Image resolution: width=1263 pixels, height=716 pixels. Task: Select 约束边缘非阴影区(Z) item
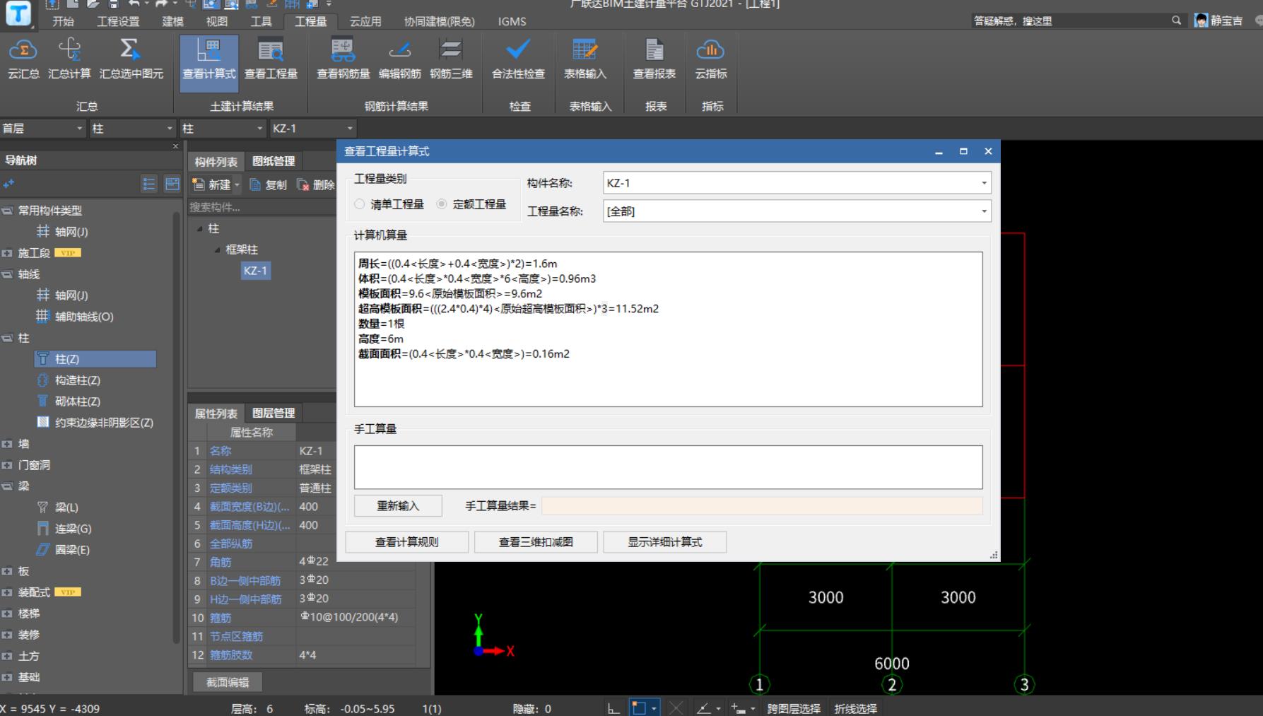coord(95,423)
